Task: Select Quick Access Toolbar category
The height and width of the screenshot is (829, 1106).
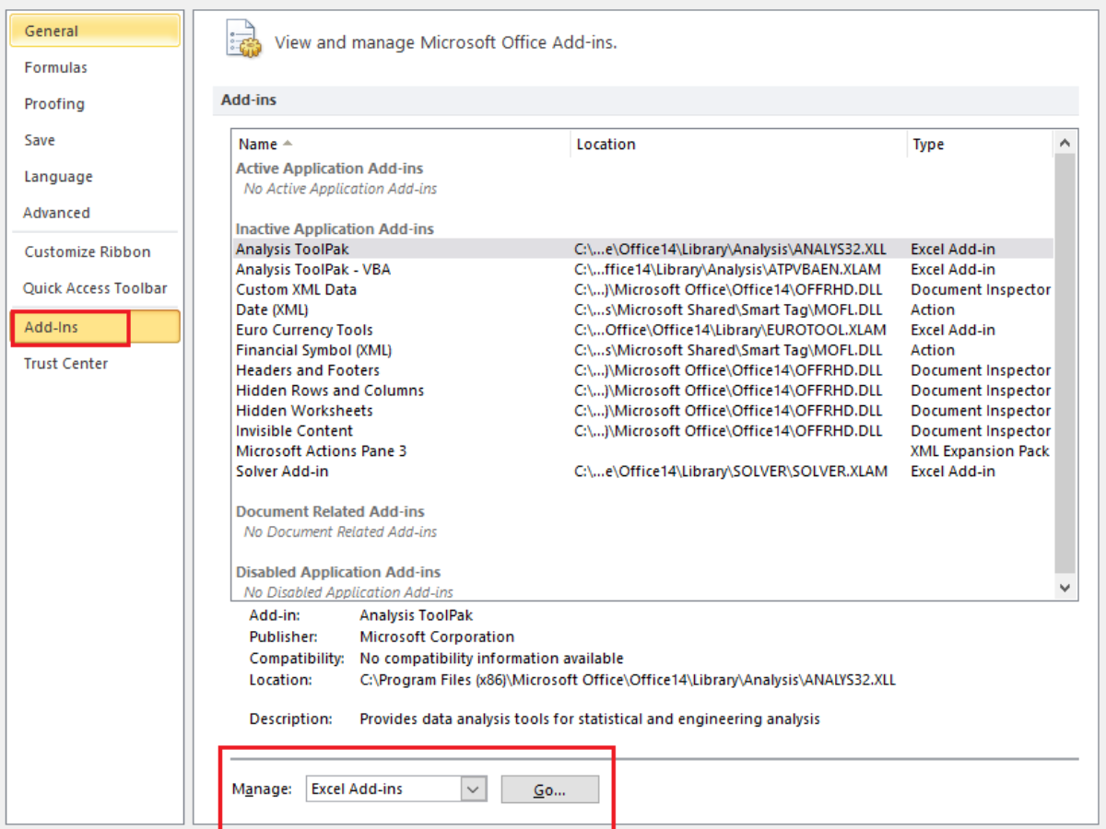Action: coord(95,288)
